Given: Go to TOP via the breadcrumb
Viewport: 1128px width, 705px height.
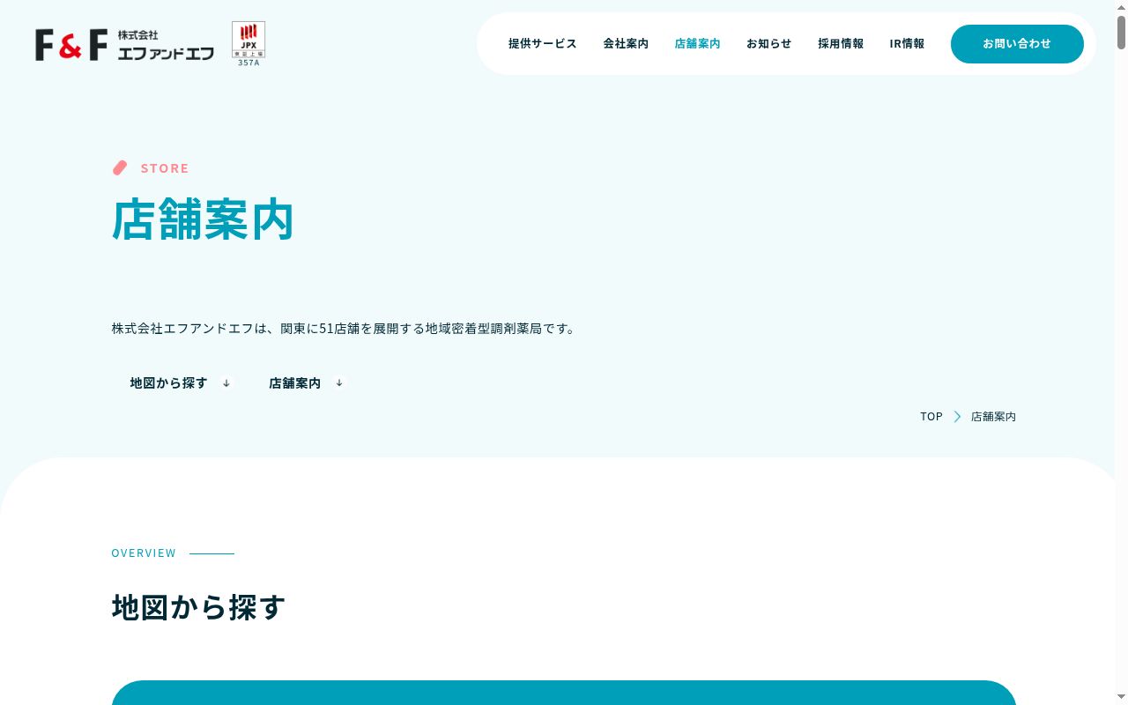Looking at the screenshot, I should pos(931,417).
